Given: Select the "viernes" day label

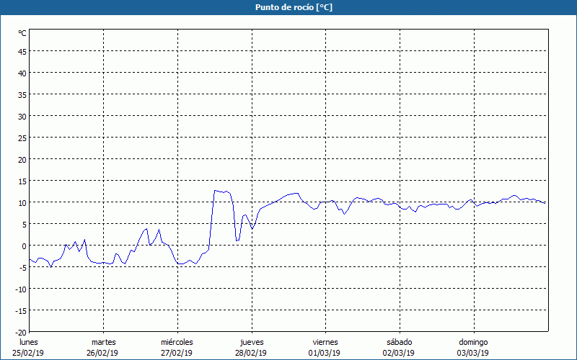Looking at the screenshot, I should pyautogui.click(x=325, y=342).
